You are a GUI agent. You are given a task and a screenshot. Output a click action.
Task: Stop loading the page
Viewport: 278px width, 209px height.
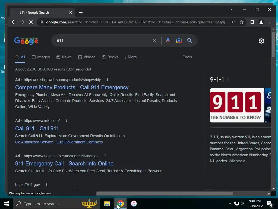pyautogui.click(x=31, y=22)
